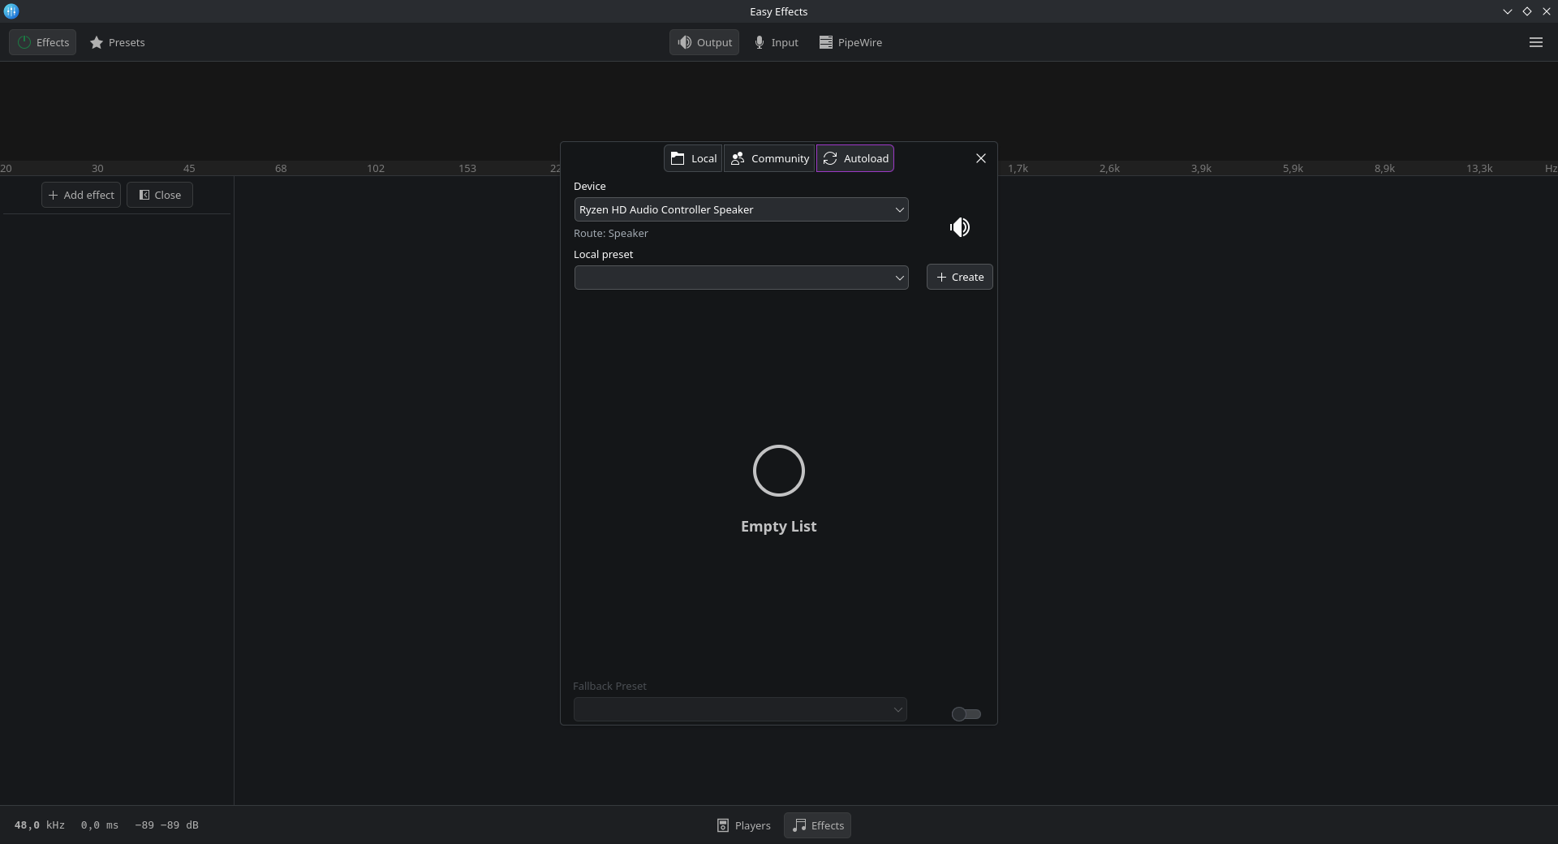
Task: Click the Create autoload profile button
Action: tap(959, 277)
